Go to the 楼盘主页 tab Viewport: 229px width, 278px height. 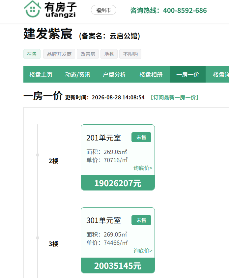coord(41,74)
